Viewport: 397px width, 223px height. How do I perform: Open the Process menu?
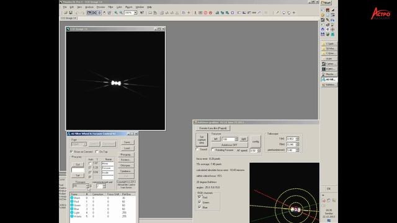point(100,7)
